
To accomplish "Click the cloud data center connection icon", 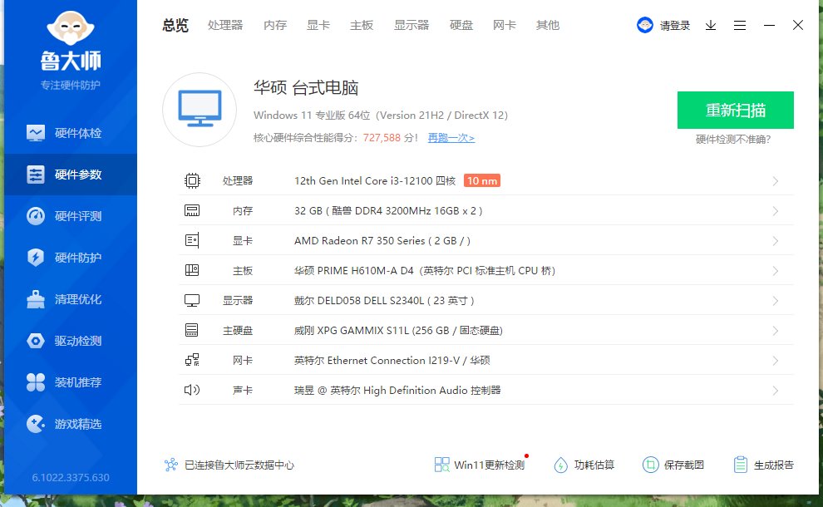I will coord(171,465).
